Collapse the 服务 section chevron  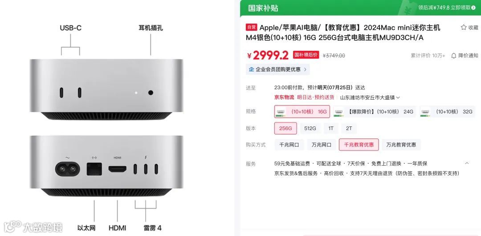467,163
